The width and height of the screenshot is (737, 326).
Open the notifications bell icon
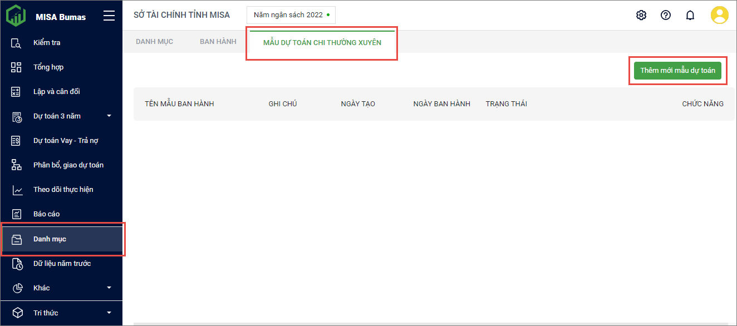[690, 15]
